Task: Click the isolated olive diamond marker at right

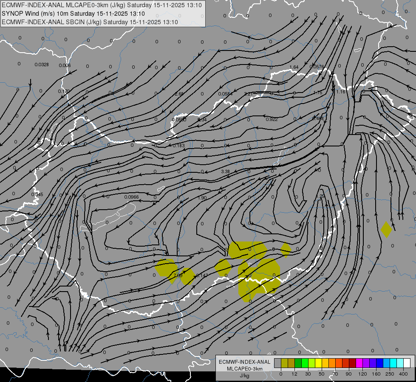Action: click(386, 230)
